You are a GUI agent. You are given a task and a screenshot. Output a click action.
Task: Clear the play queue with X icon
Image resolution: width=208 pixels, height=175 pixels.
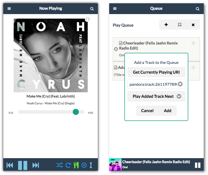click(x=193, y=25)
